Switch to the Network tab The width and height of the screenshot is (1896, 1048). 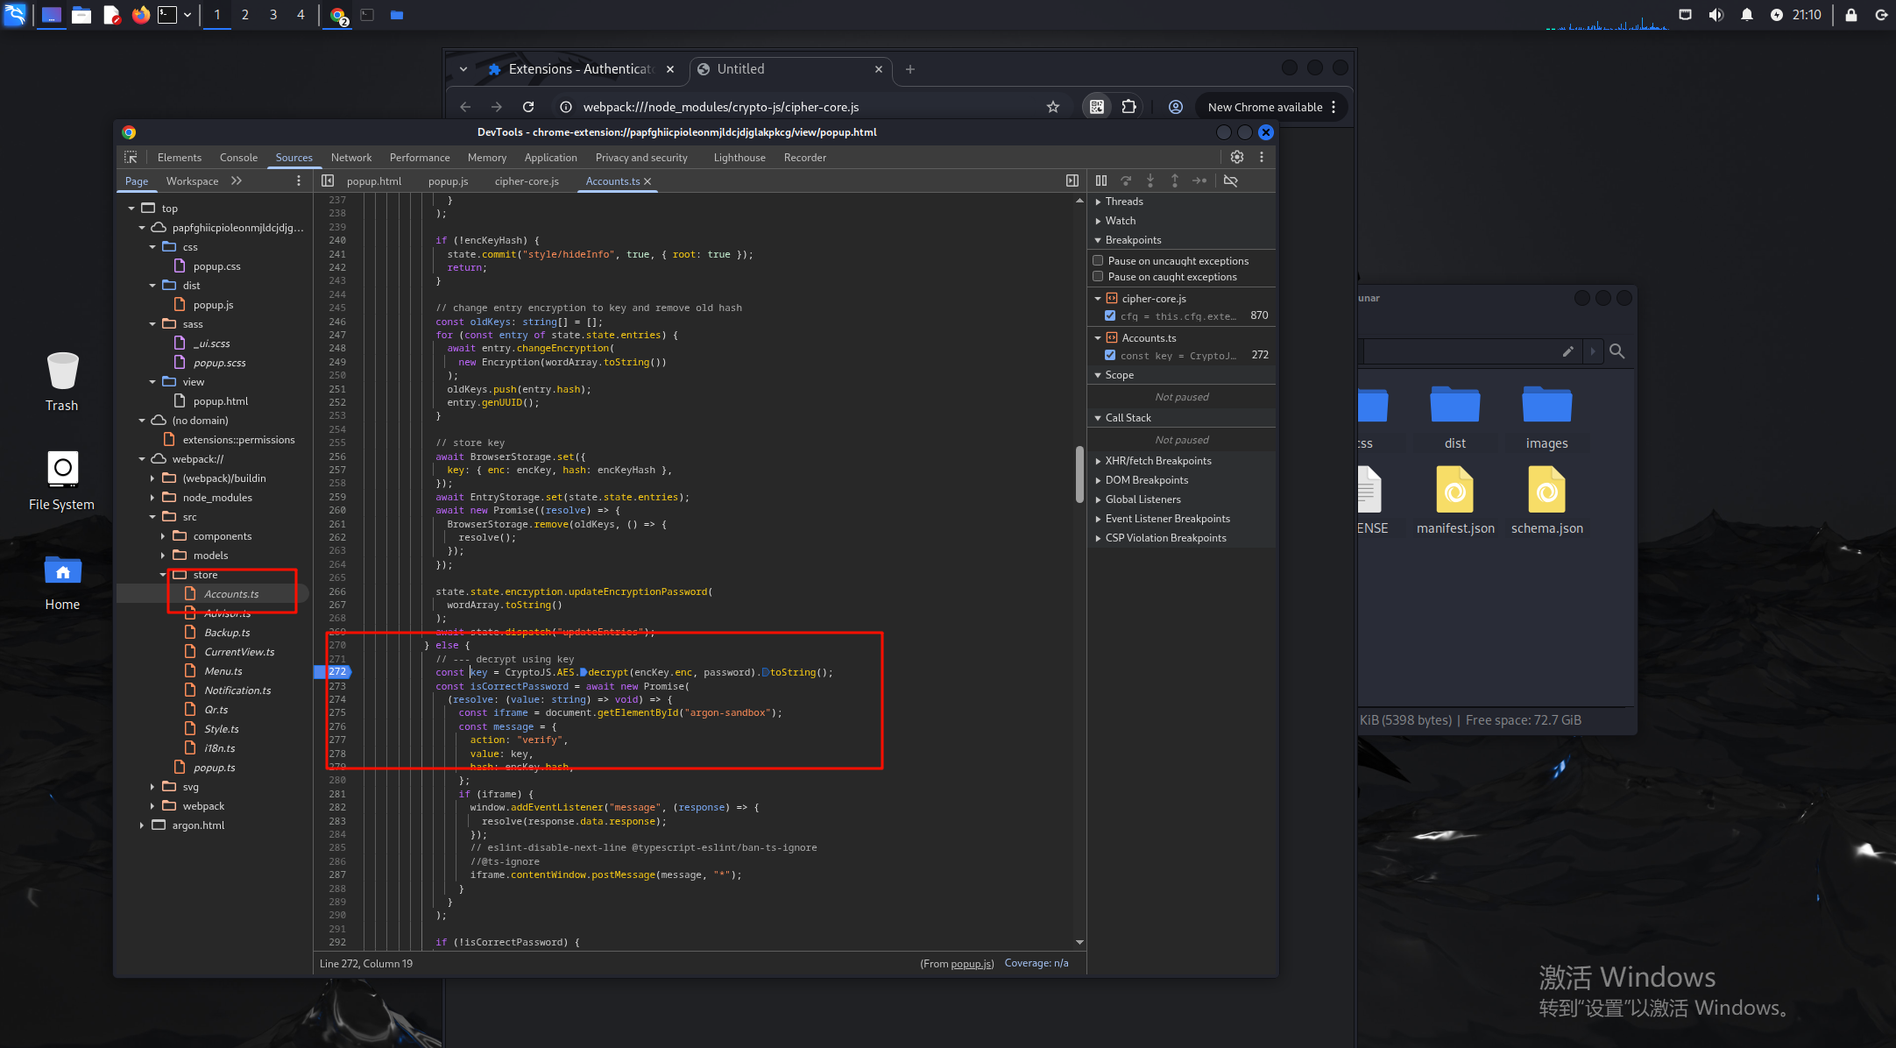tap(350, 158)
